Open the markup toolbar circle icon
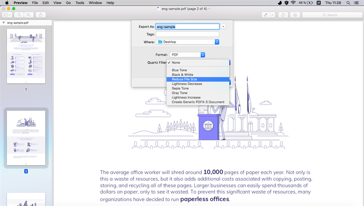The height and width of the screenshot is (206, 364). [x=295, y=15]
